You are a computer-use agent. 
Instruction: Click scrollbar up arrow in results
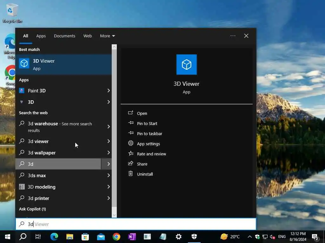click(114, 47)
